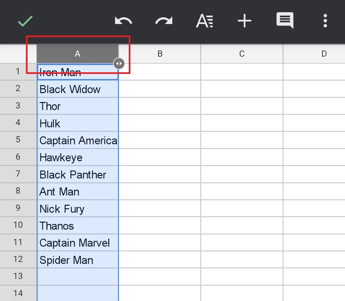Select column A header
The height and width of the screenshot is (301, 345).
(x=78, y=54)
